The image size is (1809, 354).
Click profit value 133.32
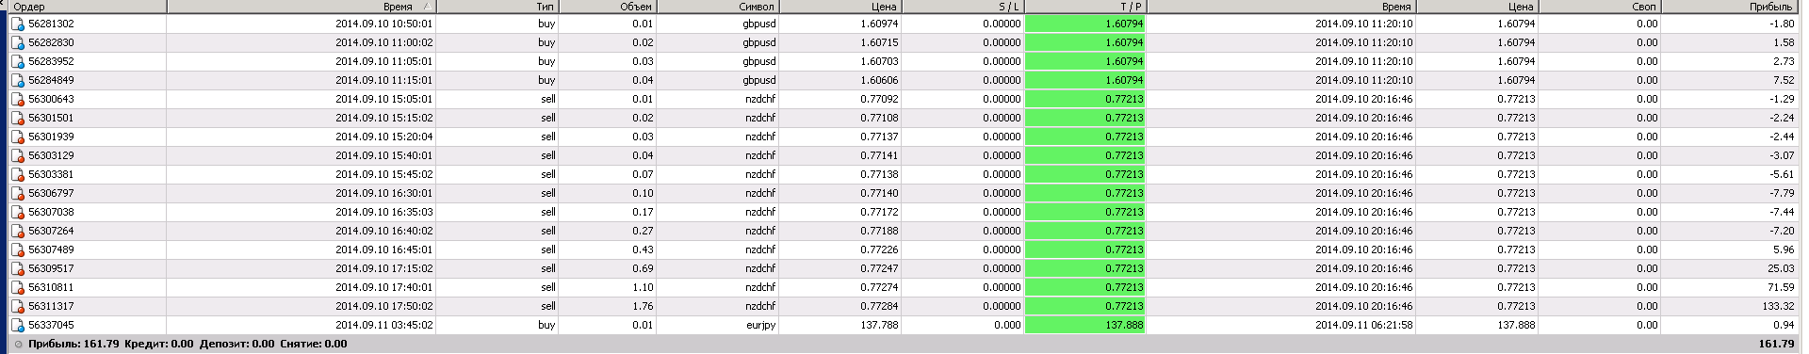1778,306
